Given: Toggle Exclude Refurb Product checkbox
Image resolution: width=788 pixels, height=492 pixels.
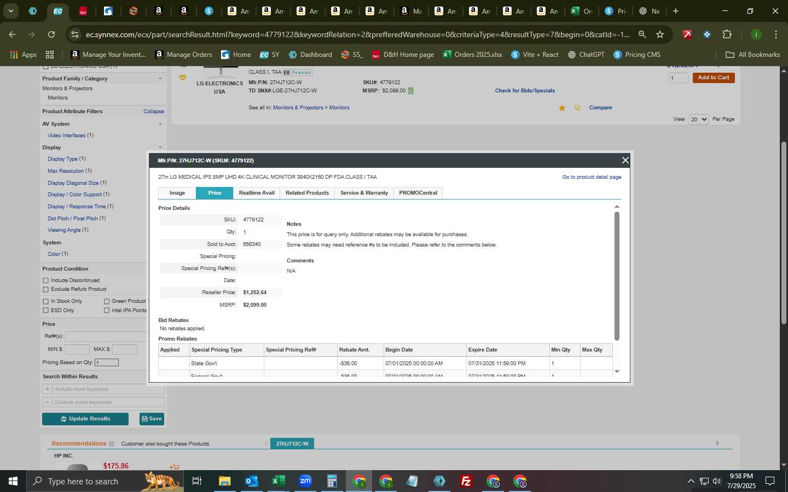Looking at the screenshot, I should pos(46,289).
